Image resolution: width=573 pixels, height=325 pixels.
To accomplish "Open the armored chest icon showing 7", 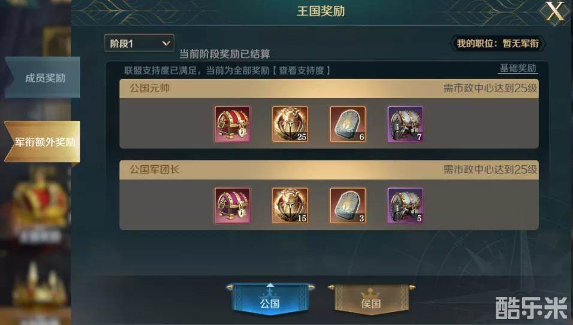I will pos(405,124).
